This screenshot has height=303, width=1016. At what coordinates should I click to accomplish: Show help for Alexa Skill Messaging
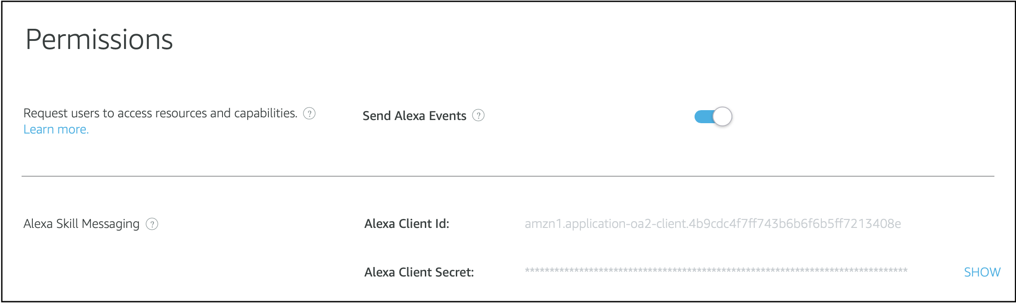152,224
